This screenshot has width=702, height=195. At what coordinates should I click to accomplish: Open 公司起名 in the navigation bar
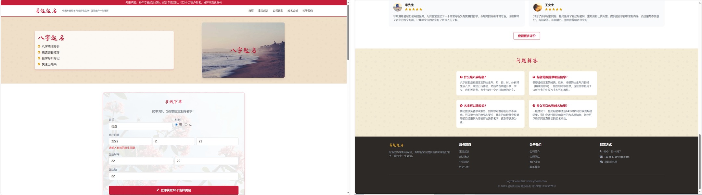278,11
